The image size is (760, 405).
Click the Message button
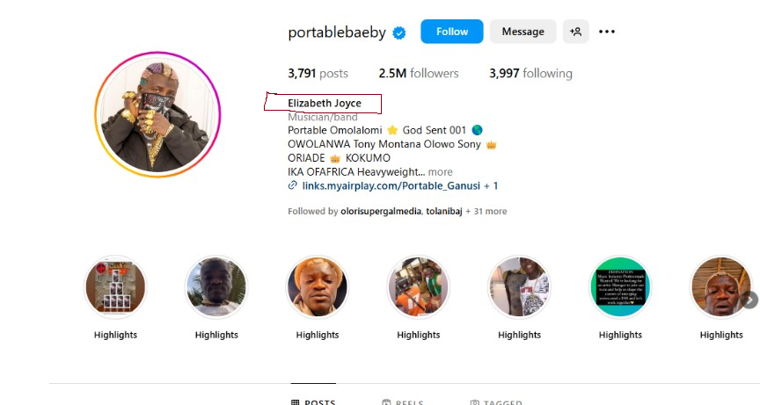(522, 32)
